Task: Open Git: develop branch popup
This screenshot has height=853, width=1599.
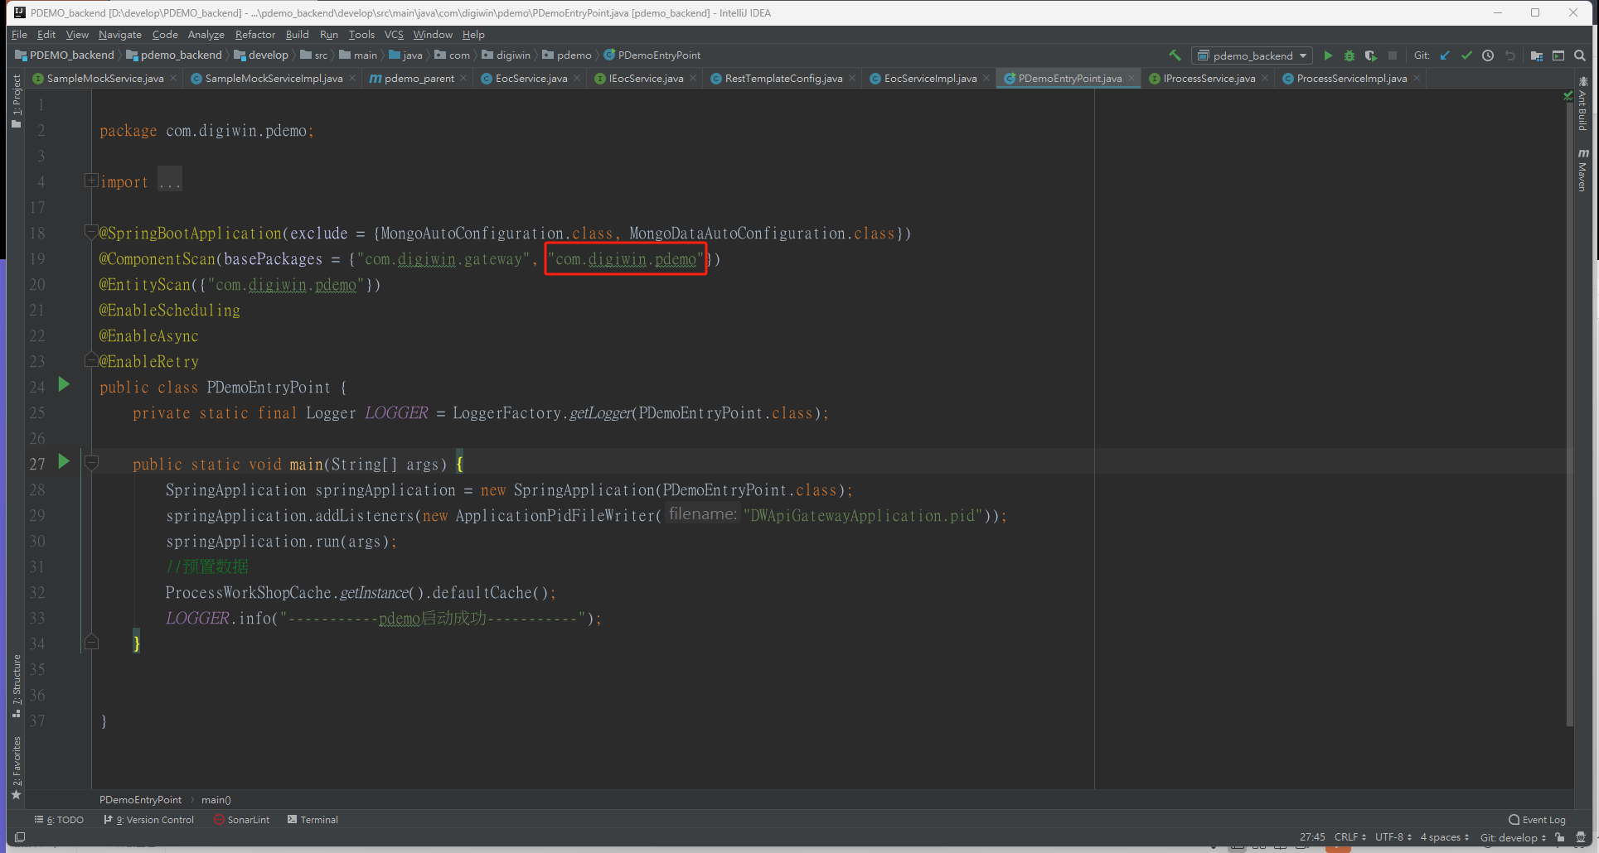Action: (x=1513, y=837)
